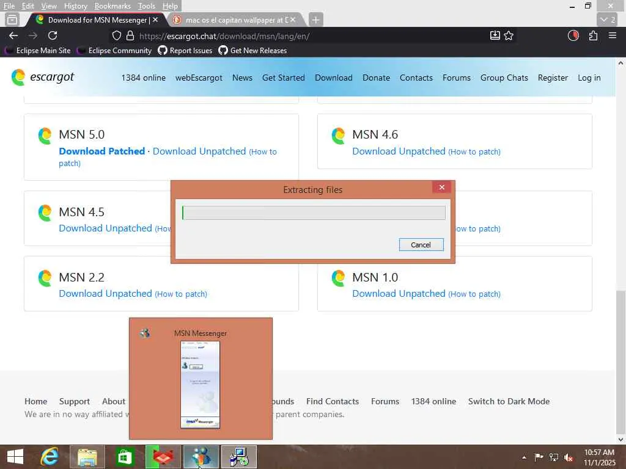Show hidden system tray icons

pyautogui.click(x=524, y=457)
